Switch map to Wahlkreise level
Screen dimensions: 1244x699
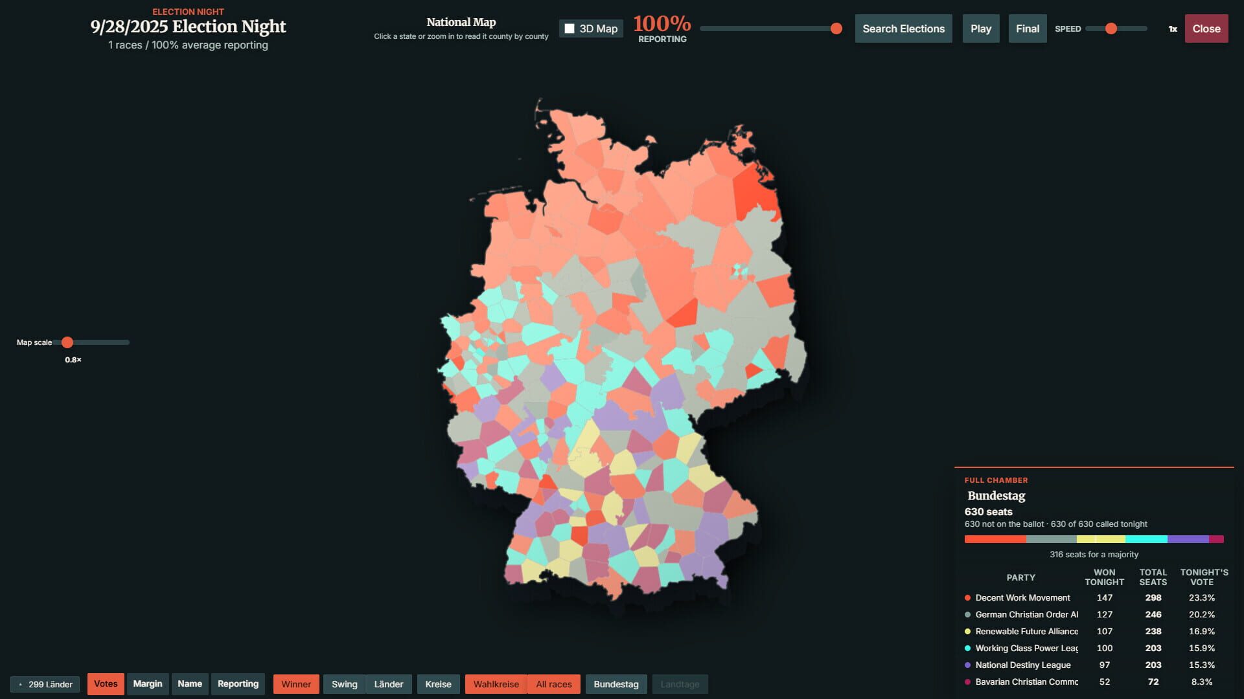pyautogui.click(x=496, y=684)
